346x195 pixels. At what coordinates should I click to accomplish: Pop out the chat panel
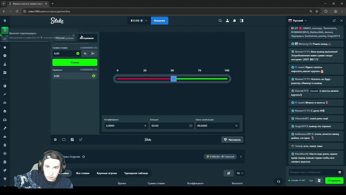334,21
